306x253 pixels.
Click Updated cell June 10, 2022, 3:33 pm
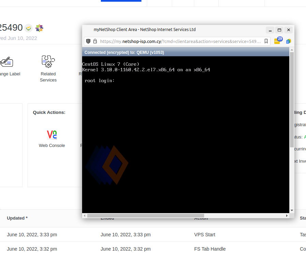32,235
